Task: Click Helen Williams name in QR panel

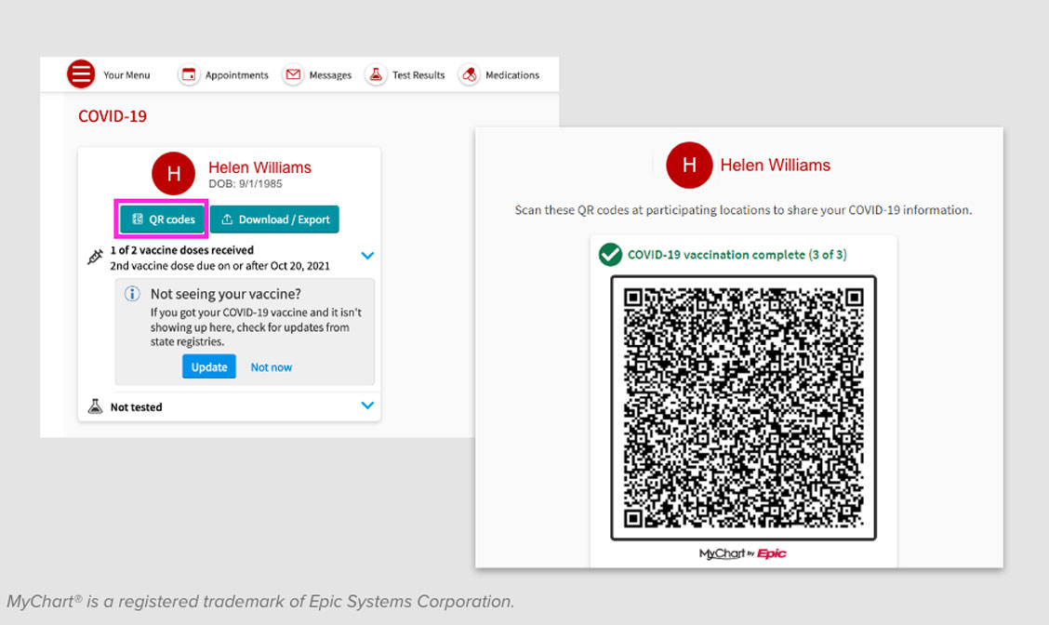Action: (775, 166)
